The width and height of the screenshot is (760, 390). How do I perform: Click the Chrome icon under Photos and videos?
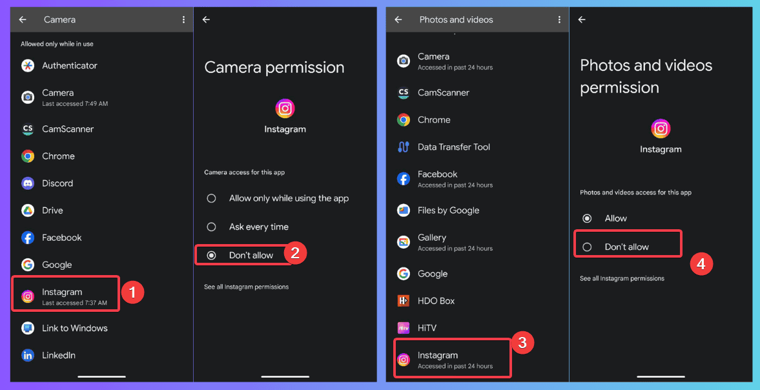point(403,119)
